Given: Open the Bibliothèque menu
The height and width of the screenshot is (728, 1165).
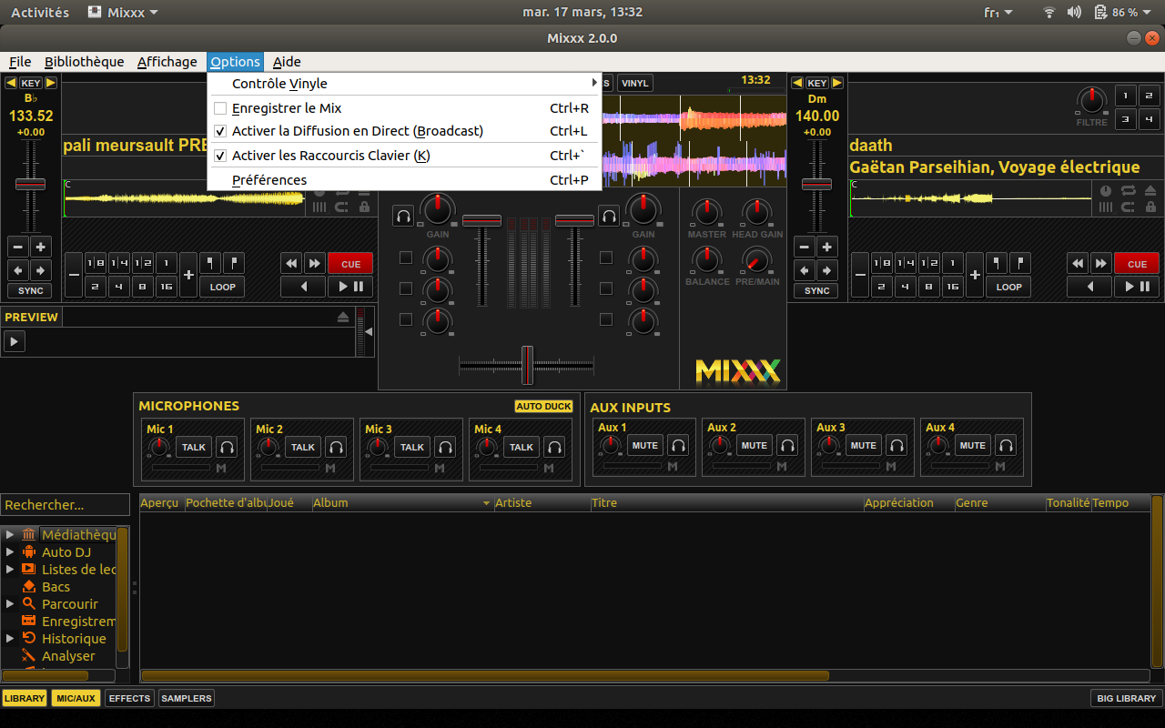Looking at the screenshot, I should [x=84, y=62].
